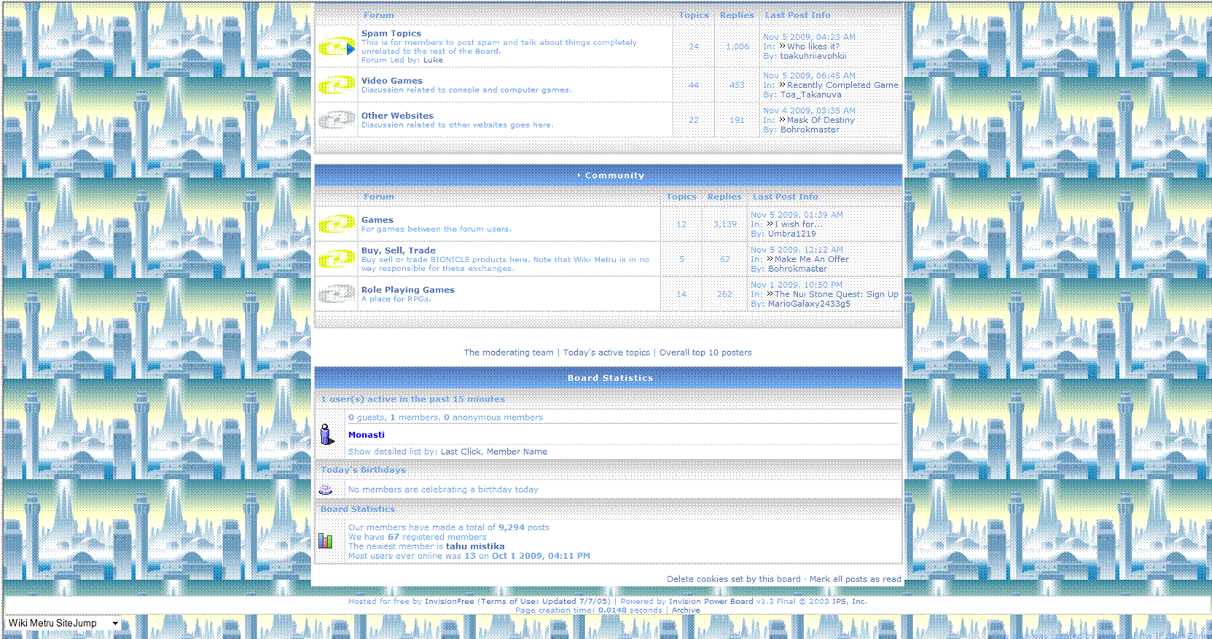Viewport: 1212px width, 639px height.
Task: Sort active user list by Last Click
Action: pyautogui.click(x=461, y=452)
